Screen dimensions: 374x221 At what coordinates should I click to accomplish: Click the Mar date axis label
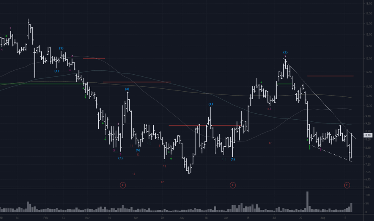click(x=87, y=218)
